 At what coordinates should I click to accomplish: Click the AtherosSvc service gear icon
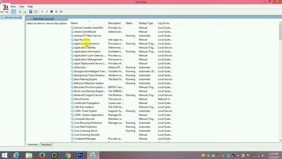tap(72, 68)
